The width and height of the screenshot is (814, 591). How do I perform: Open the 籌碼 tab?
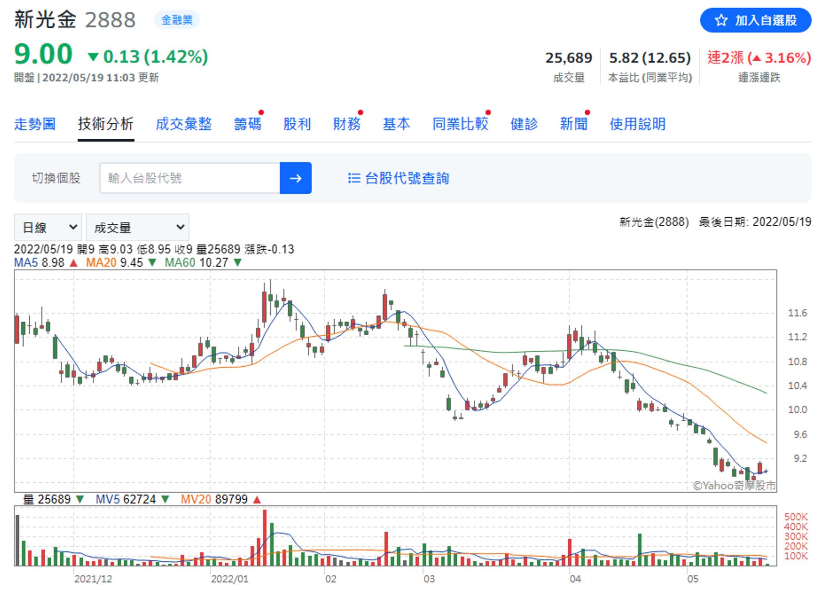click(248, 124)
